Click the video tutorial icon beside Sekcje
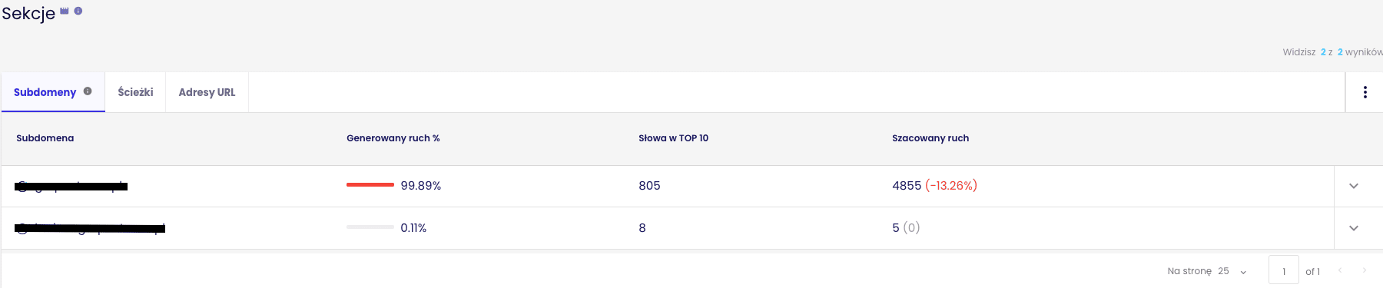This screenshot has height=288, width=1383. click(x=65, y=11)
